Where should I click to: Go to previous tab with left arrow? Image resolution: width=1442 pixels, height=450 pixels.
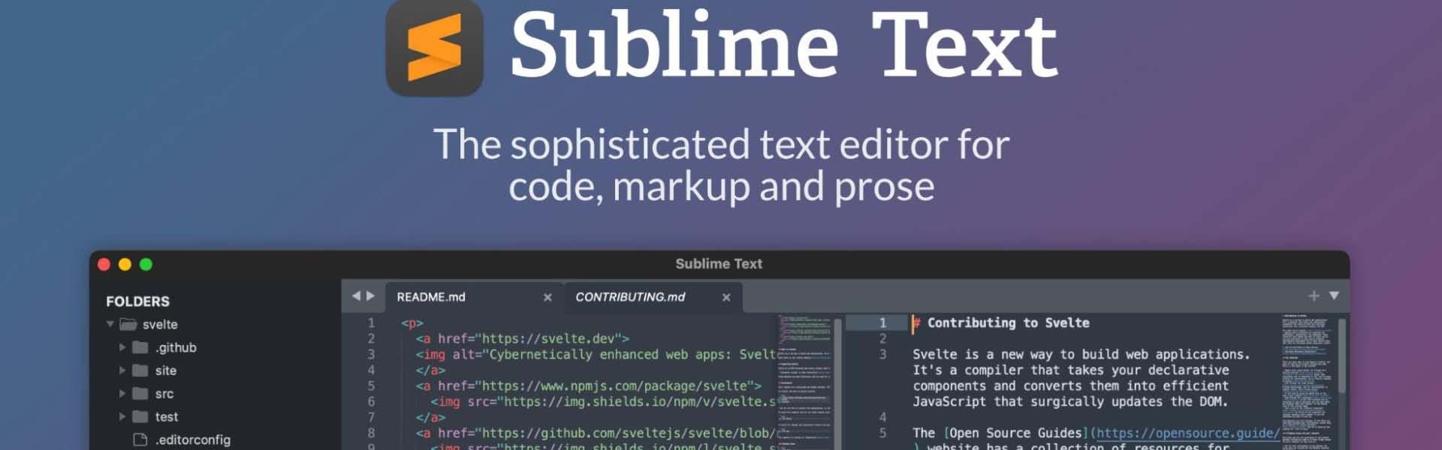pyautogui.click(x=356, y=296)
